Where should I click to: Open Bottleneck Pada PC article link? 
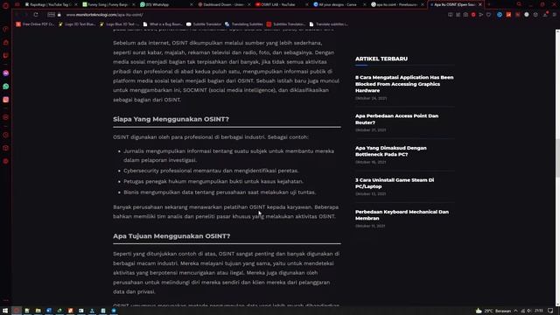point(391,151)
